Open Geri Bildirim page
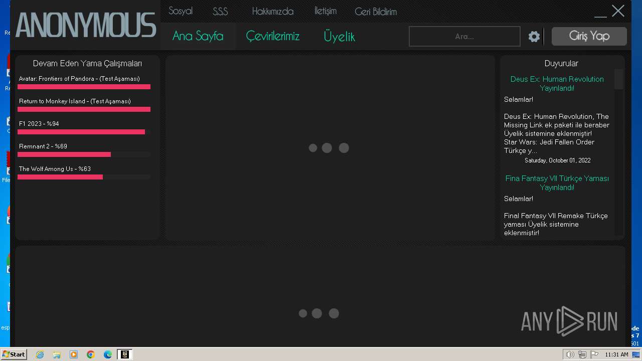 (x=376, y=12)
